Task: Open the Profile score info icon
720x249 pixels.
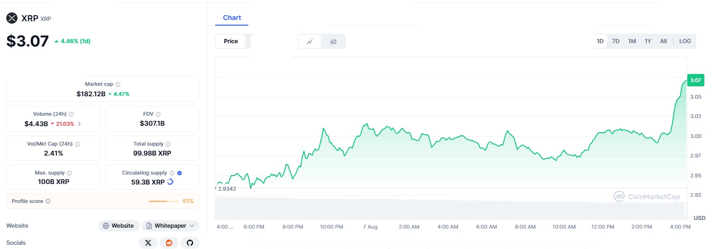Action: coord(48,201)
